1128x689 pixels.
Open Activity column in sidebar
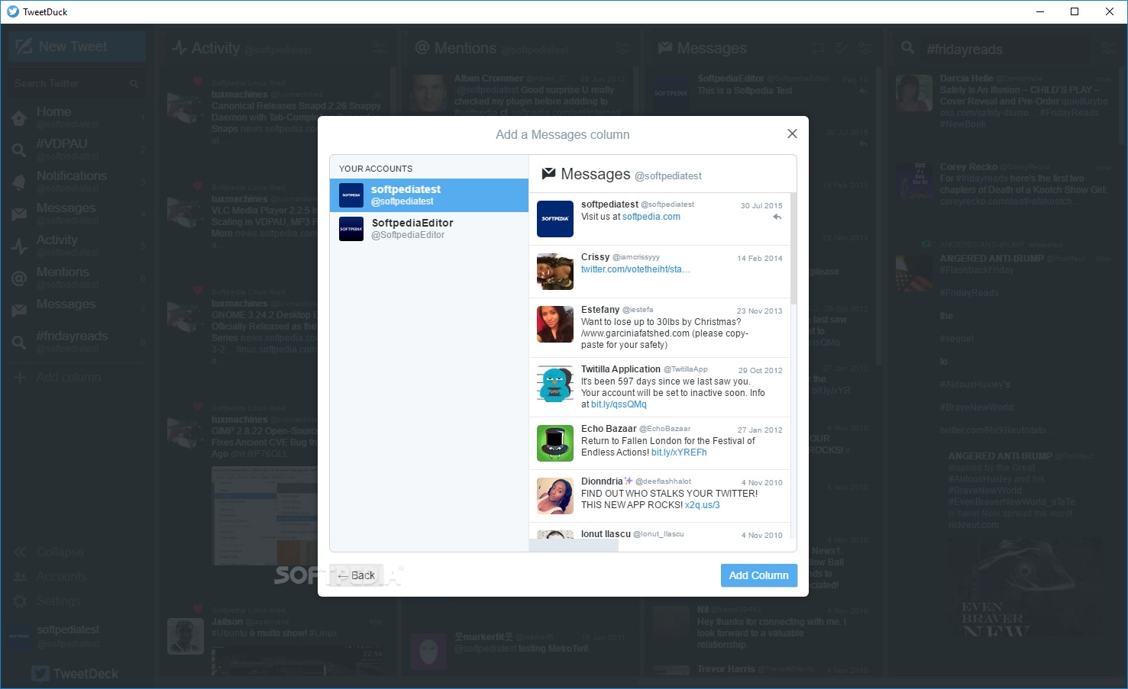coord(76,245)
